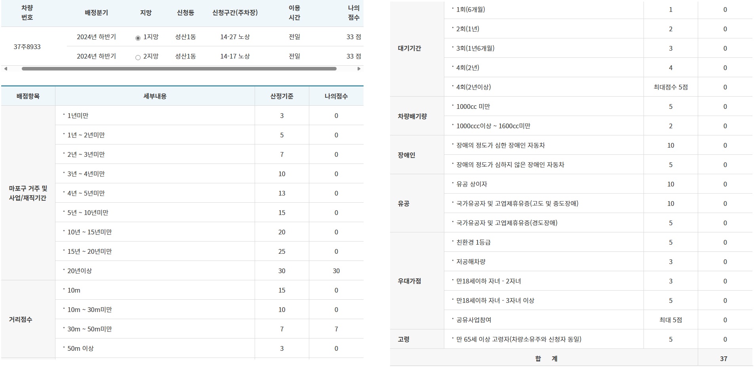This screenshot has height=369, width=754.
Task: Click the 산정기준 column header
Action: (x=282, y=96)
